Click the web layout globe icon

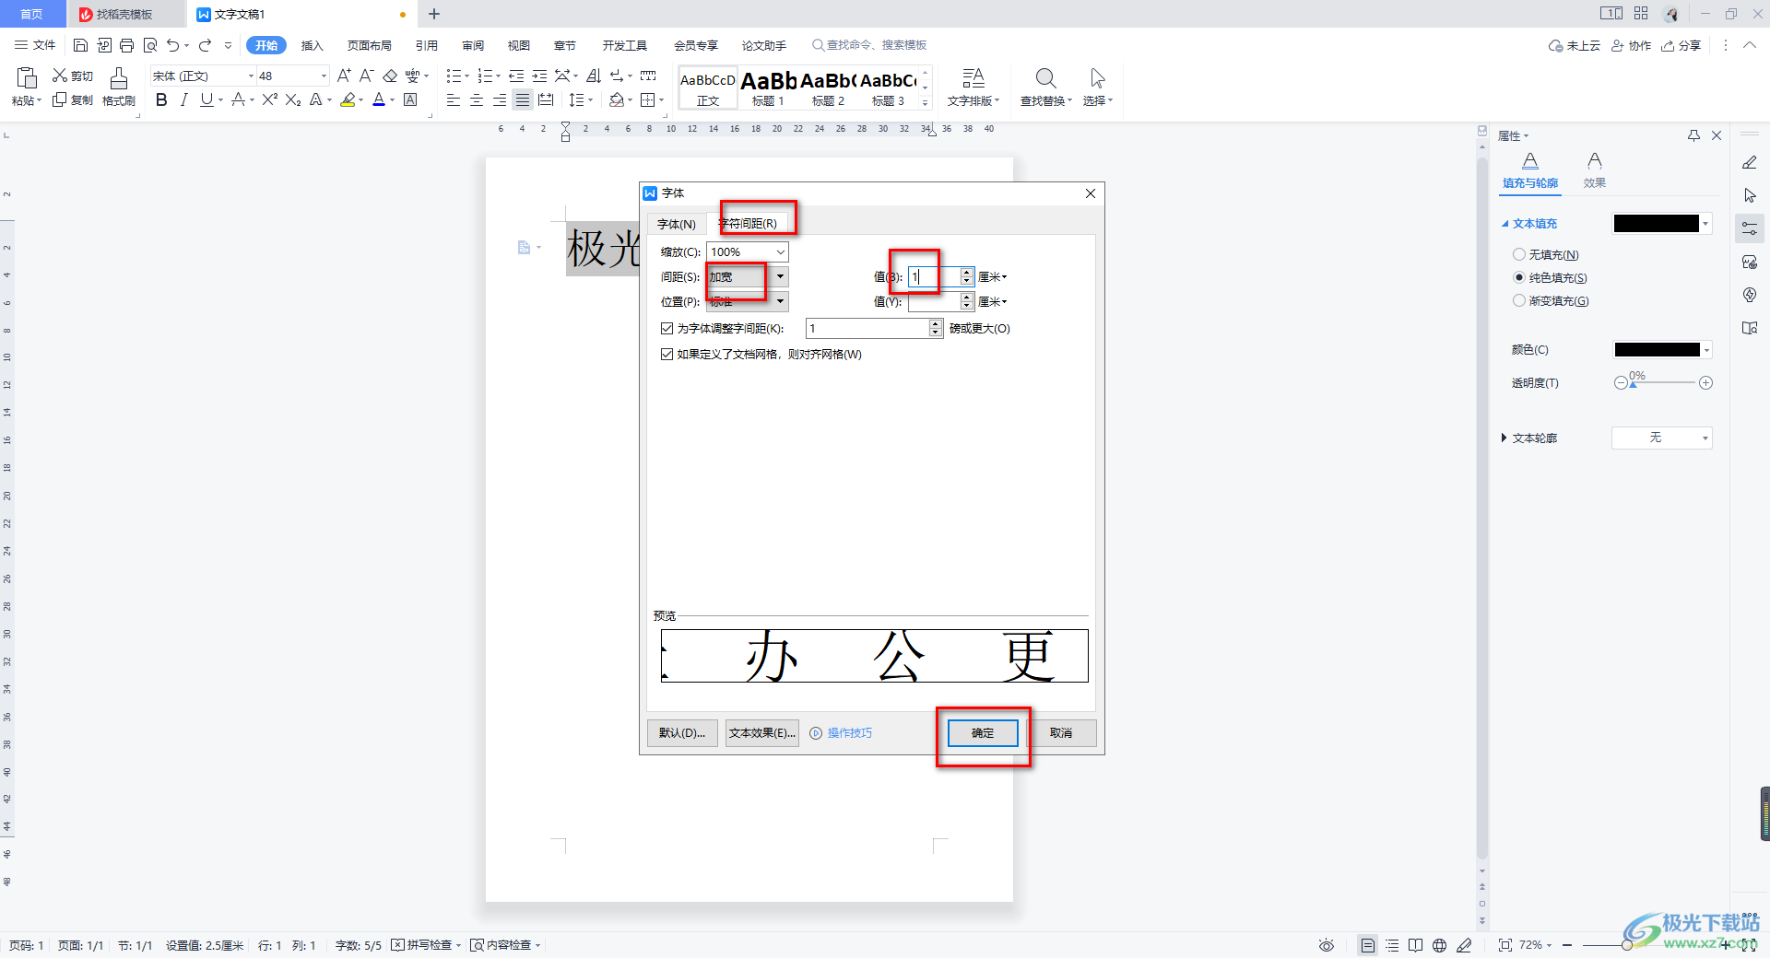coord(1439,945)
